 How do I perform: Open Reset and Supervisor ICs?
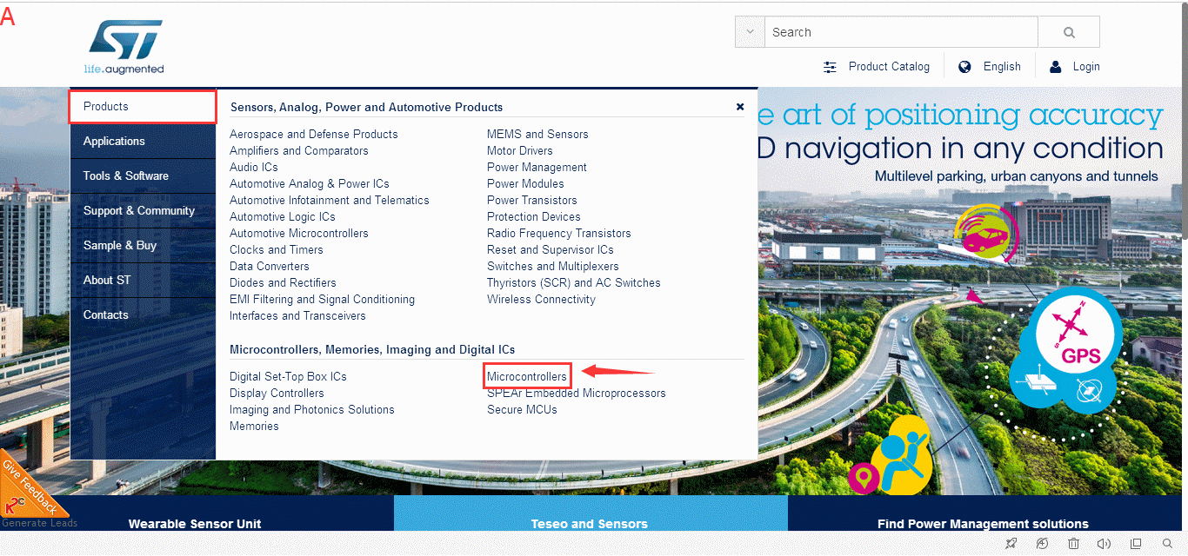[x=551, y=250]
